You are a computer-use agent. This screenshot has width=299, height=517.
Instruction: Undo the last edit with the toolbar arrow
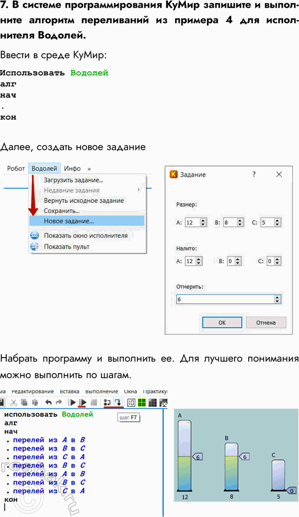click(48, 402)
